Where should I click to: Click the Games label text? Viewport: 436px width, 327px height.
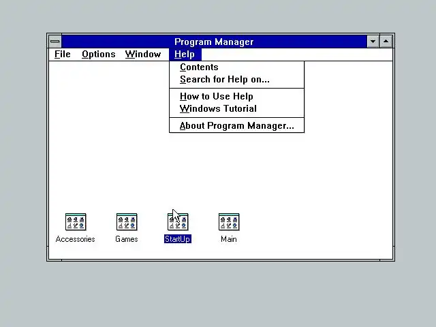pos(127,239)
